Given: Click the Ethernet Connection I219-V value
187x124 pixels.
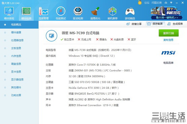Looking at the screenshot, I should pyautogui.click(x=94, y=105).
